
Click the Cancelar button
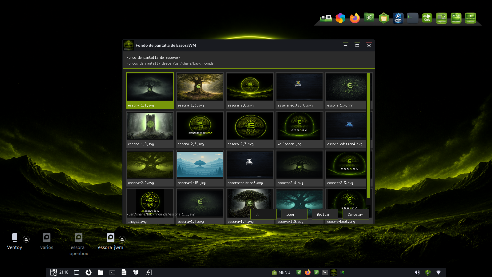(356, 214)
